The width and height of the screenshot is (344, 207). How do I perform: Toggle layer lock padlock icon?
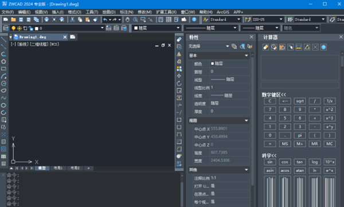31,28
